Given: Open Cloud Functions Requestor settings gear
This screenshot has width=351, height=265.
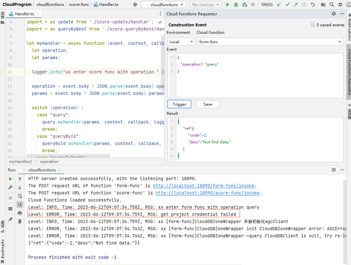Looking at the screenshot, I should coord(334,14).
